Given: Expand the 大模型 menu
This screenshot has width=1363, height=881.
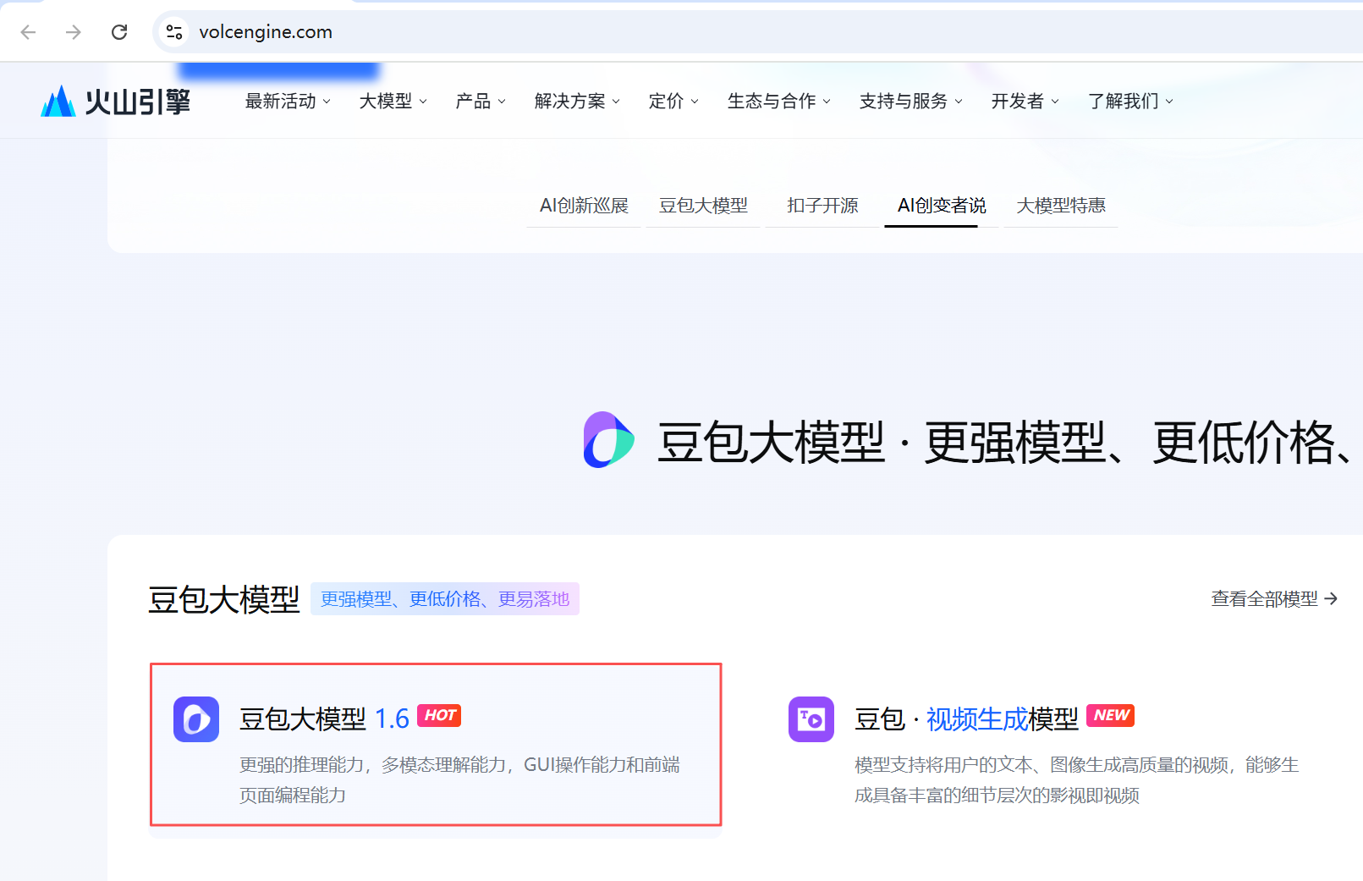Looking at the screenshot, I should click(393, 102).
